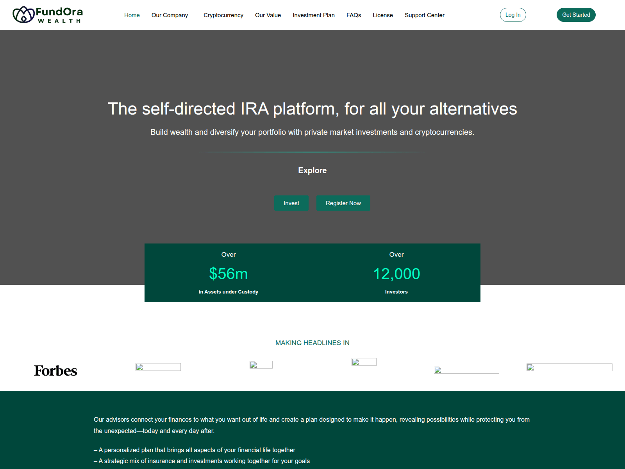The height and width of the screenshot is (469, 625).
Task: Open the Home menu item
Action: click(x=132, y=15)
